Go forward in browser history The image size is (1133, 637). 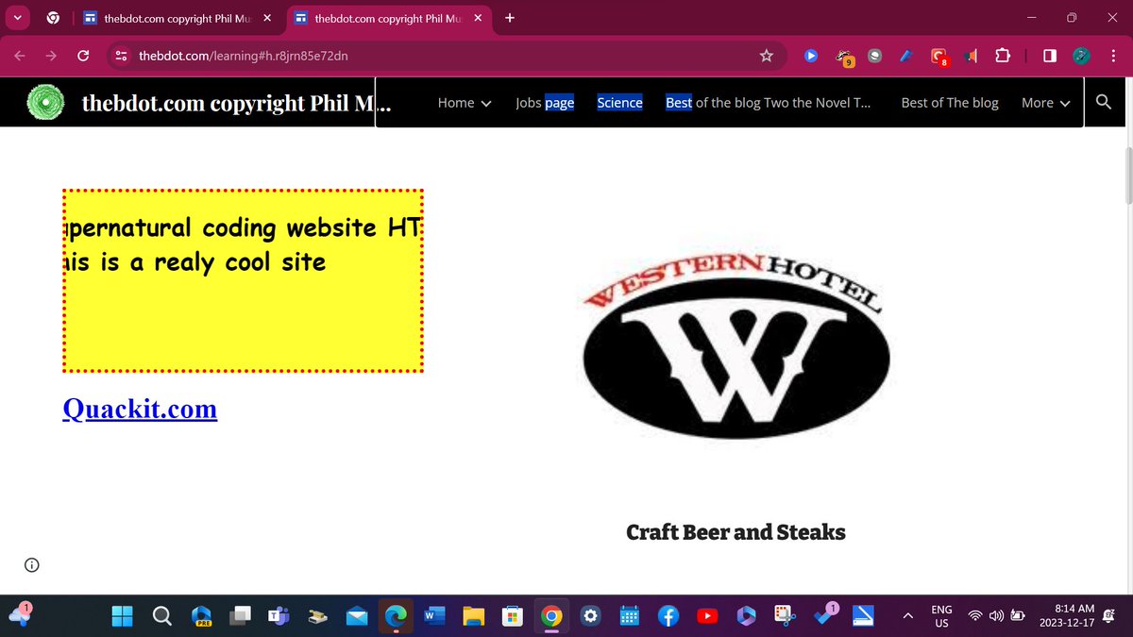51,56
